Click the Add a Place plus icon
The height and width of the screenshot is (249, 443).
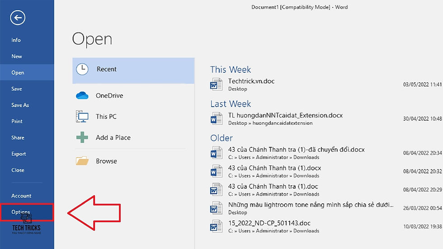[x=82, y=137]
